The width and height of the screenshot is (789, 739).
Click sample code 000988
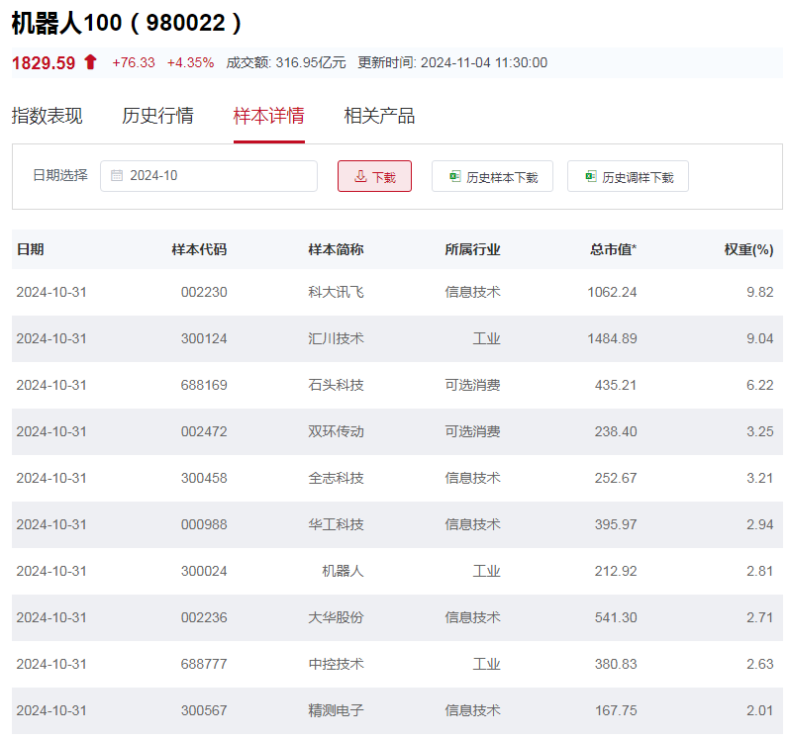pyautogui.click(x=204, y=524)
